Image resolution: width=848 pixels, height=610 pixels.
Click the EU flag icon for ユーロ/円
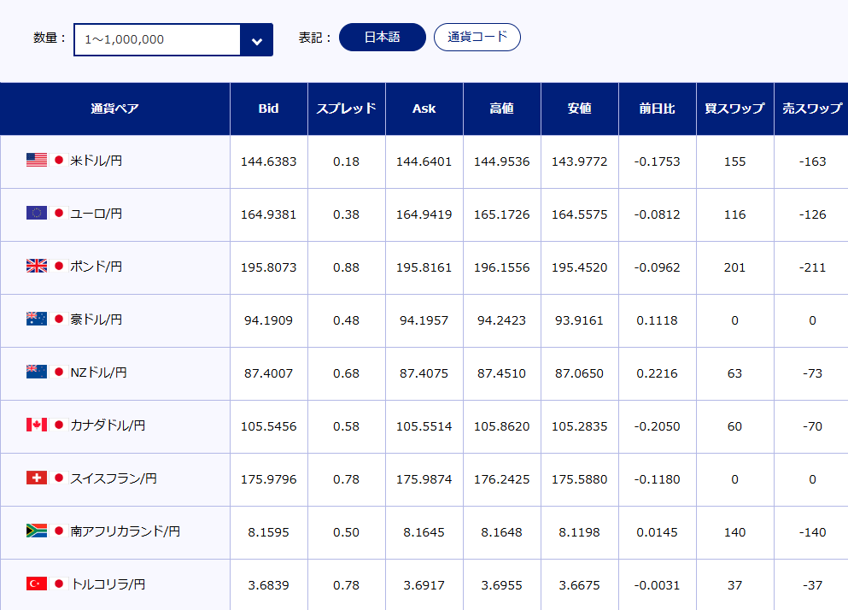[x=37, y=213]
